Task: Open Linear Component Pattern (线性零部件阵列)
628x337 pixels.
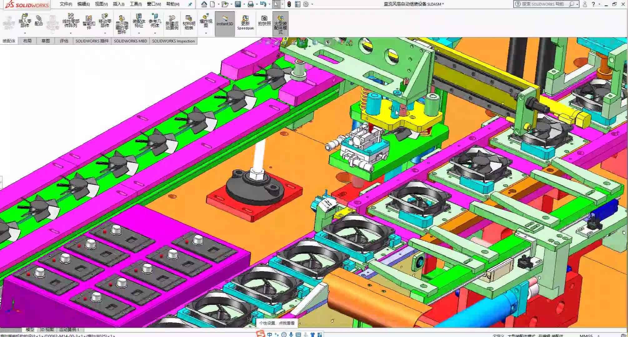Action: point(71,20)
